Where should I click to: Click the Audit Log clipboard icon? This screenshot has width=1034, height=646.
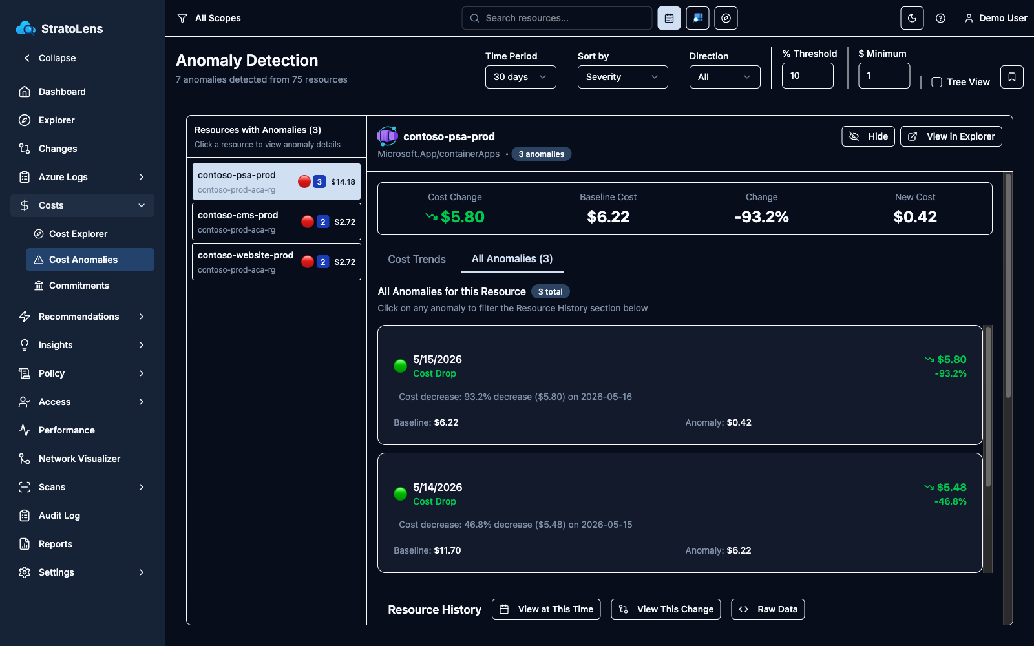(25, 516)
